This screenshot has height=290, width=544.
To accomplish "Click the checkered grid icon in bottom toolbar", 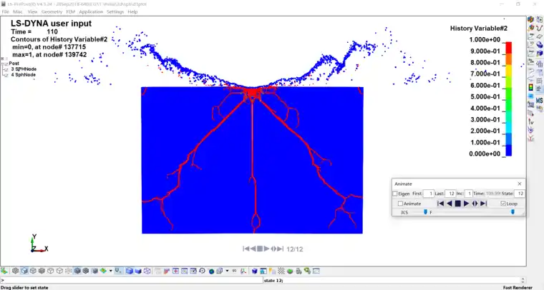I will [x=281, y=271].
